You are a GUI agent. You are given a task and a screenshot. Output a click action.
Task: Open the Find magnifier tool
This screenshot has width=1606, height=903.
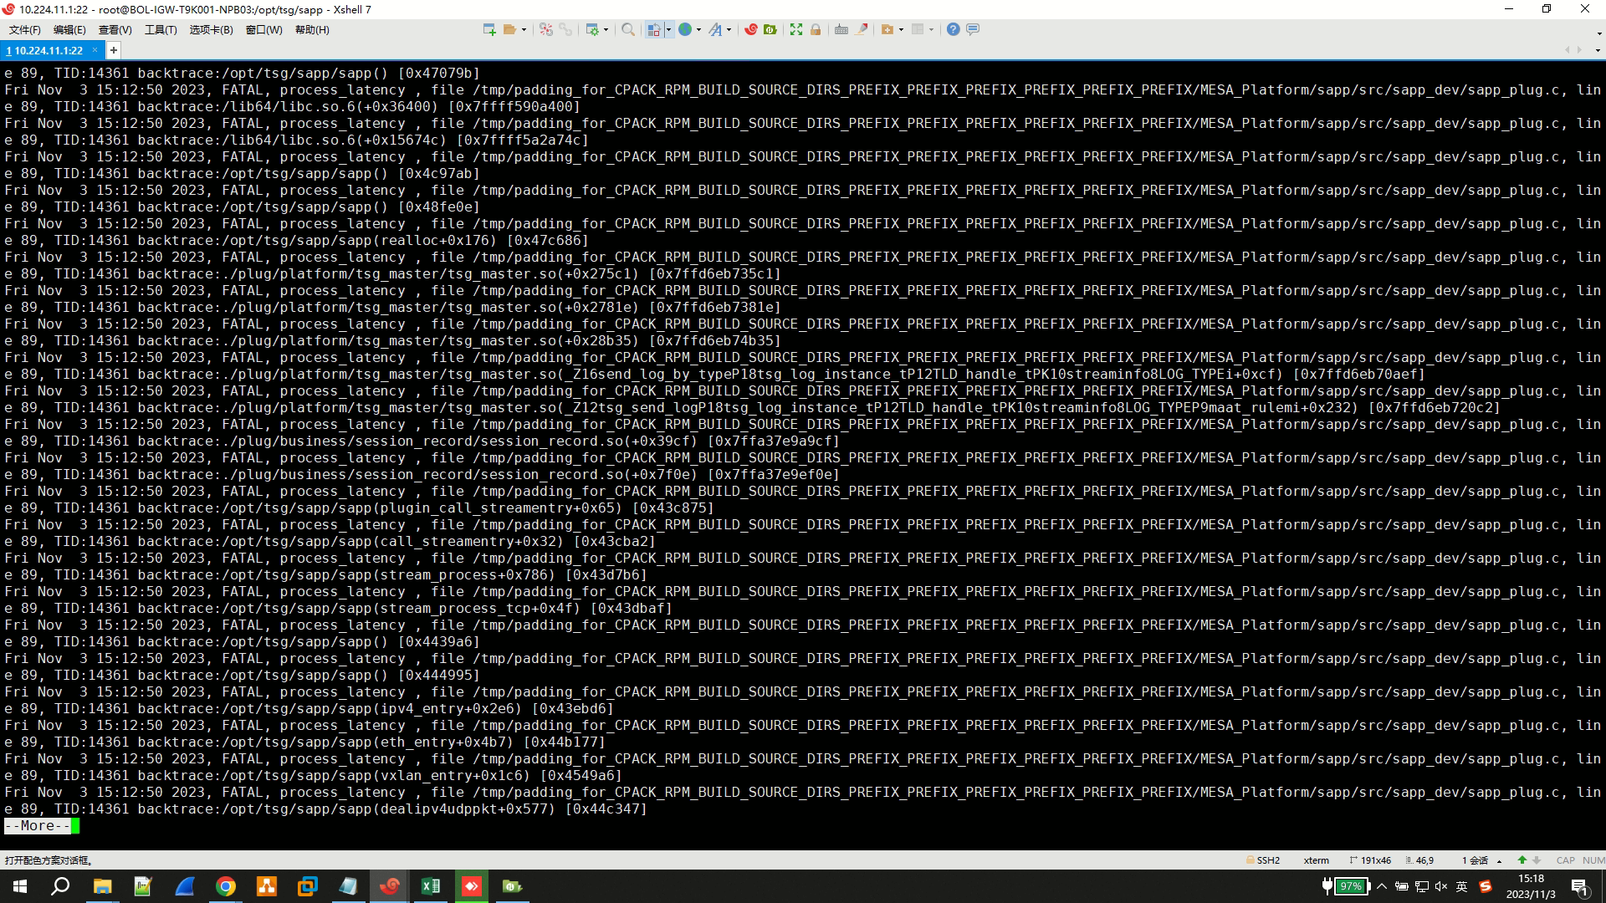click(x=627, y=29)
